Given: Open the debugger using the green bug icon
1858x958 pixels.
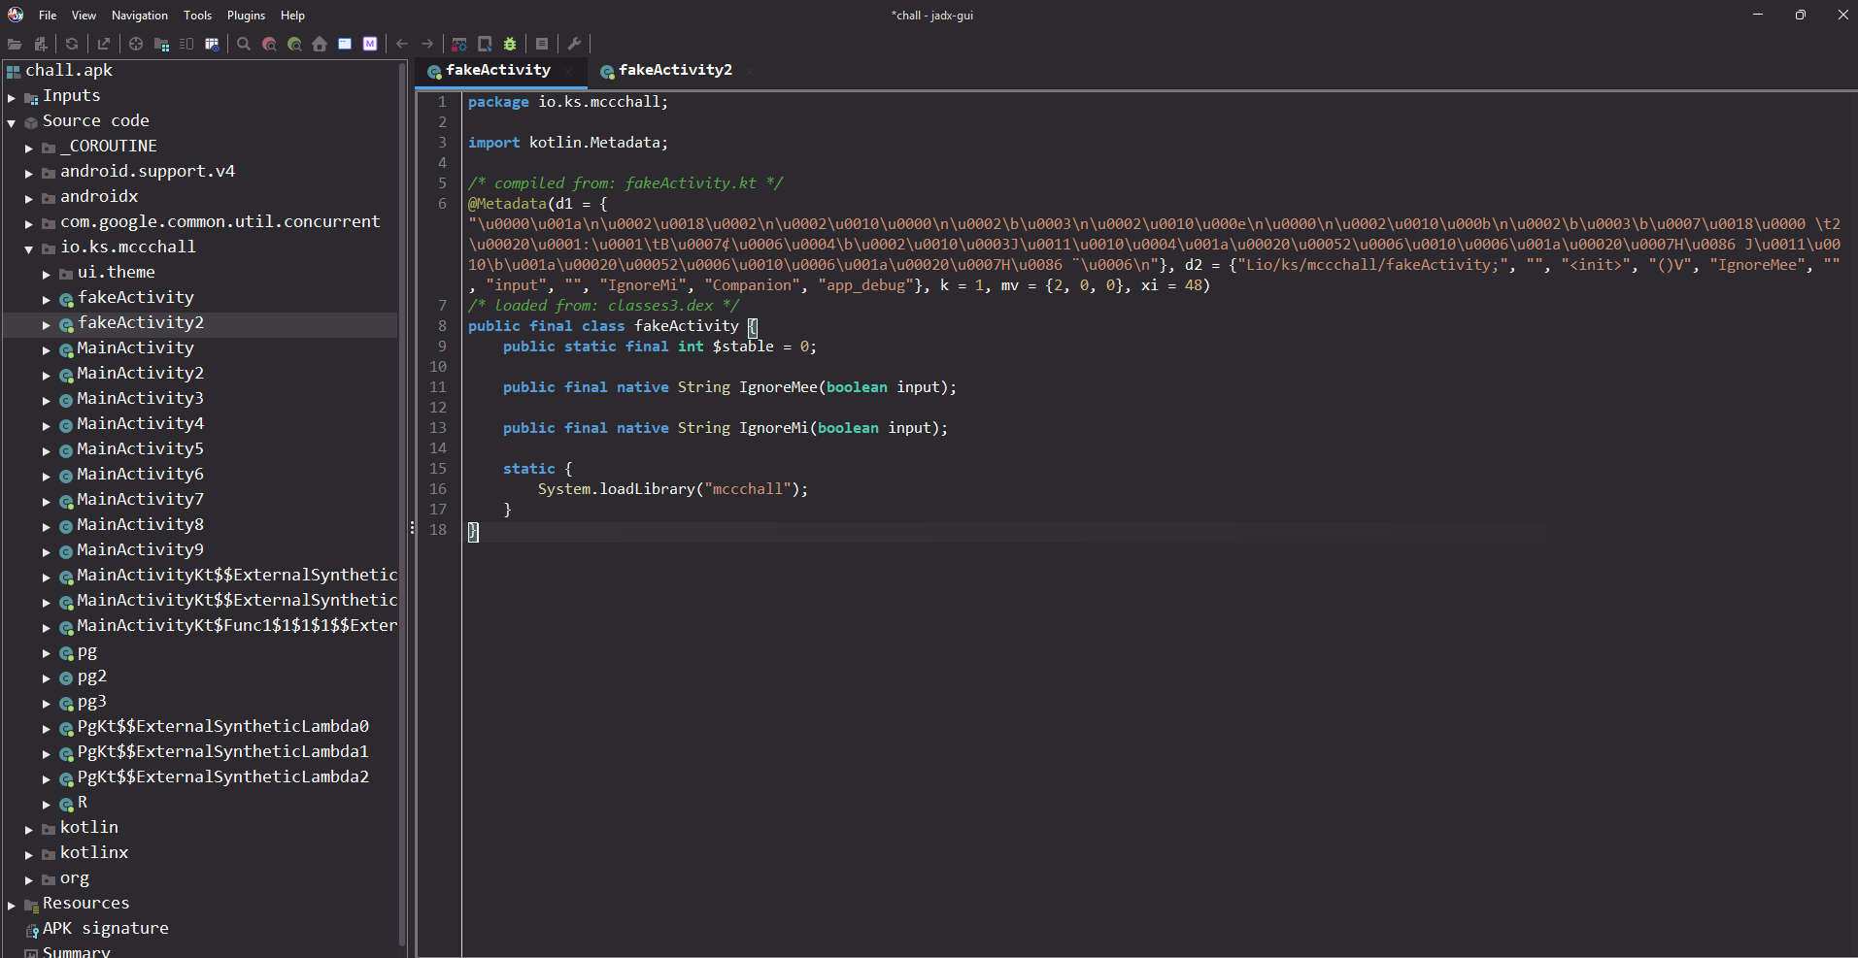Looking at the screenshot, I should (x=510, y=44).
